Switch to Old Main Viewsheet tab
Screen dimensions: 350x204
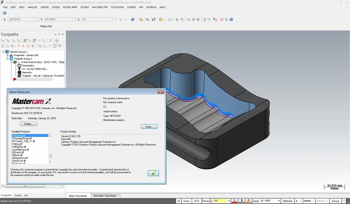[105, 196]
